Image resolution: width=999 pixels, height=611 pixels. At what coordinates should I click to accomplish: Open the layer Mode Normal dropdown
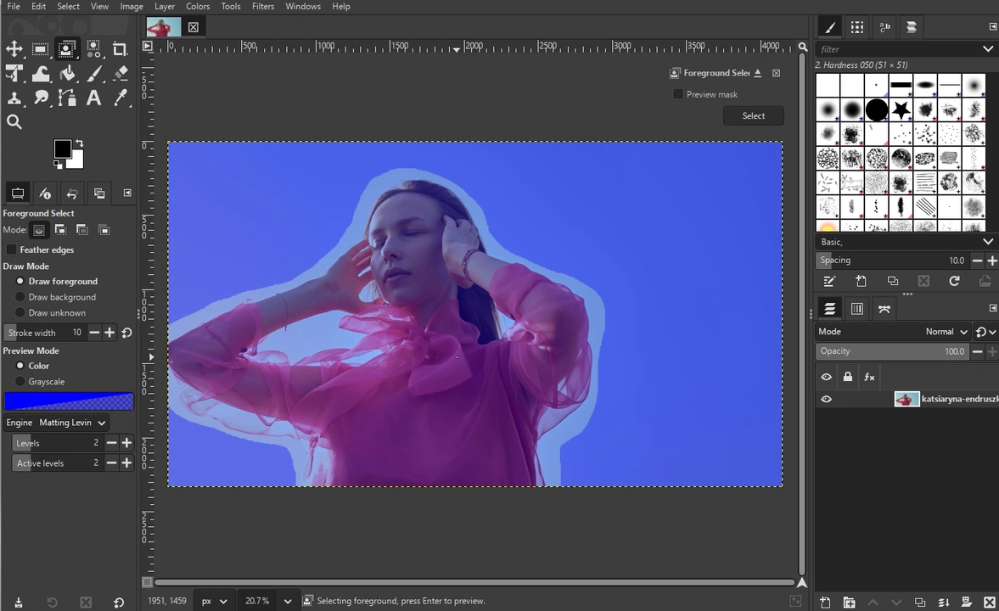[946, 331]
